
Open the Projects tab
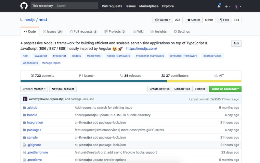pos(115,31)
